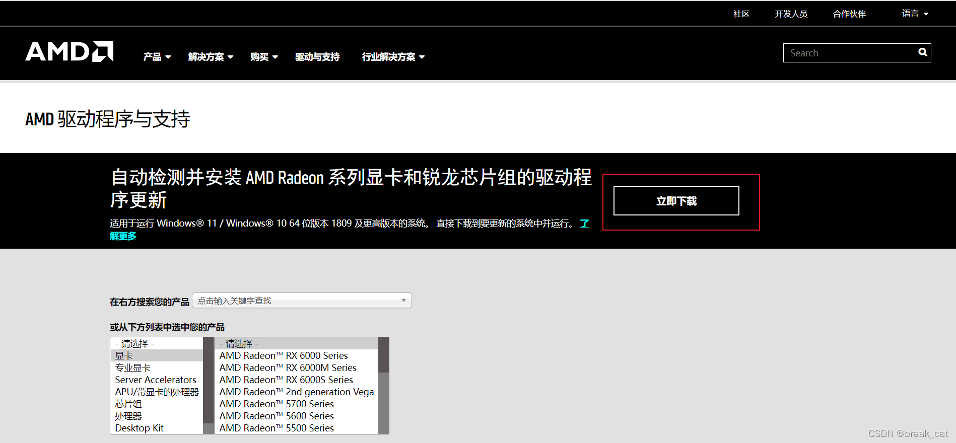The height and width of the screenshot is (443, 956).
Task: Open the 点击输入关键字查找 product dropdown
Action: 302,301
